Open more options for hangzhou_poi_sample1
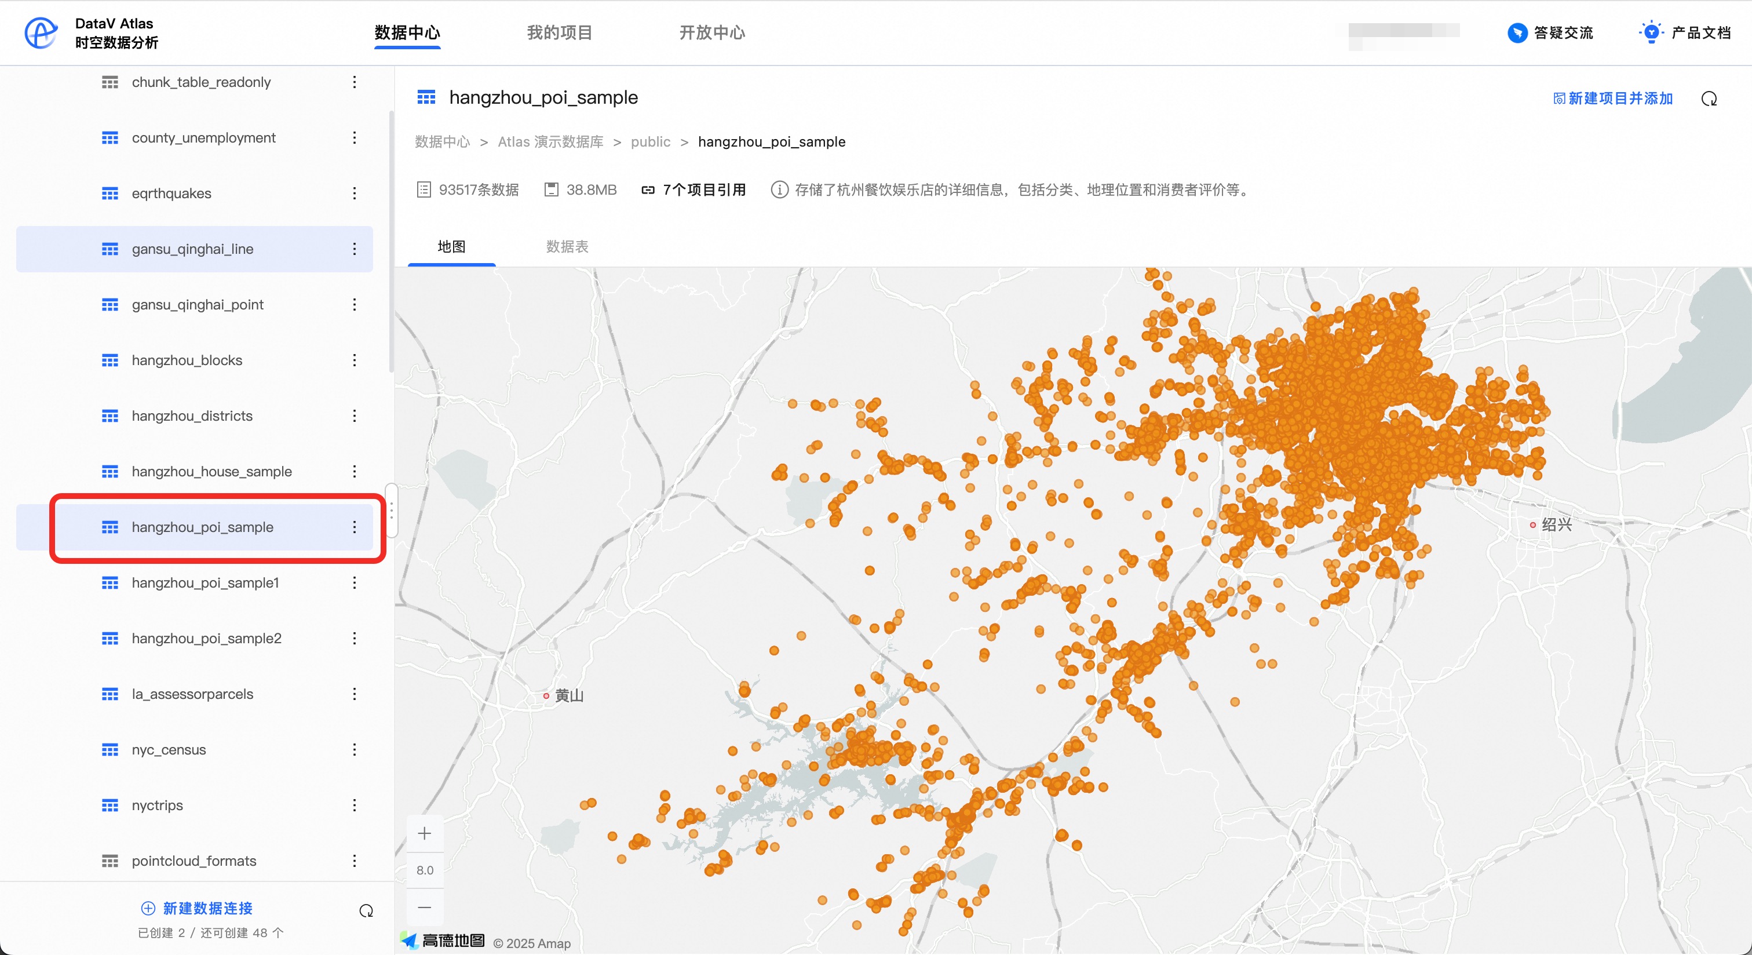This screenshot has width=1752, height=955. tap(355, 583)
